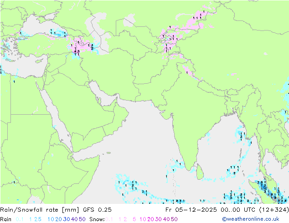Click the 'GFS 0.25' model label
Image resolution: width=289 pixels, height=223 pixels.
pos(97,209)
